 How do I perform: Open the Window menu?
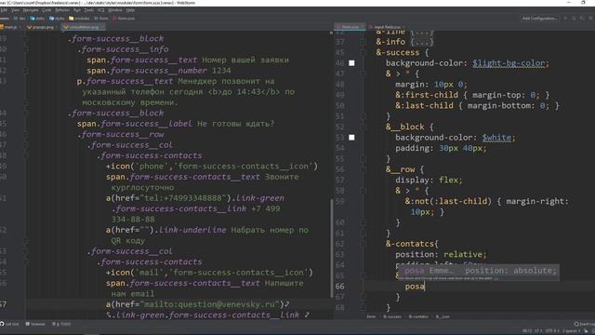115,10
